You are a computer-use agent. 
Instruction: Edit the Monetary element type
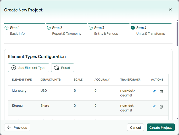point(154,92)
